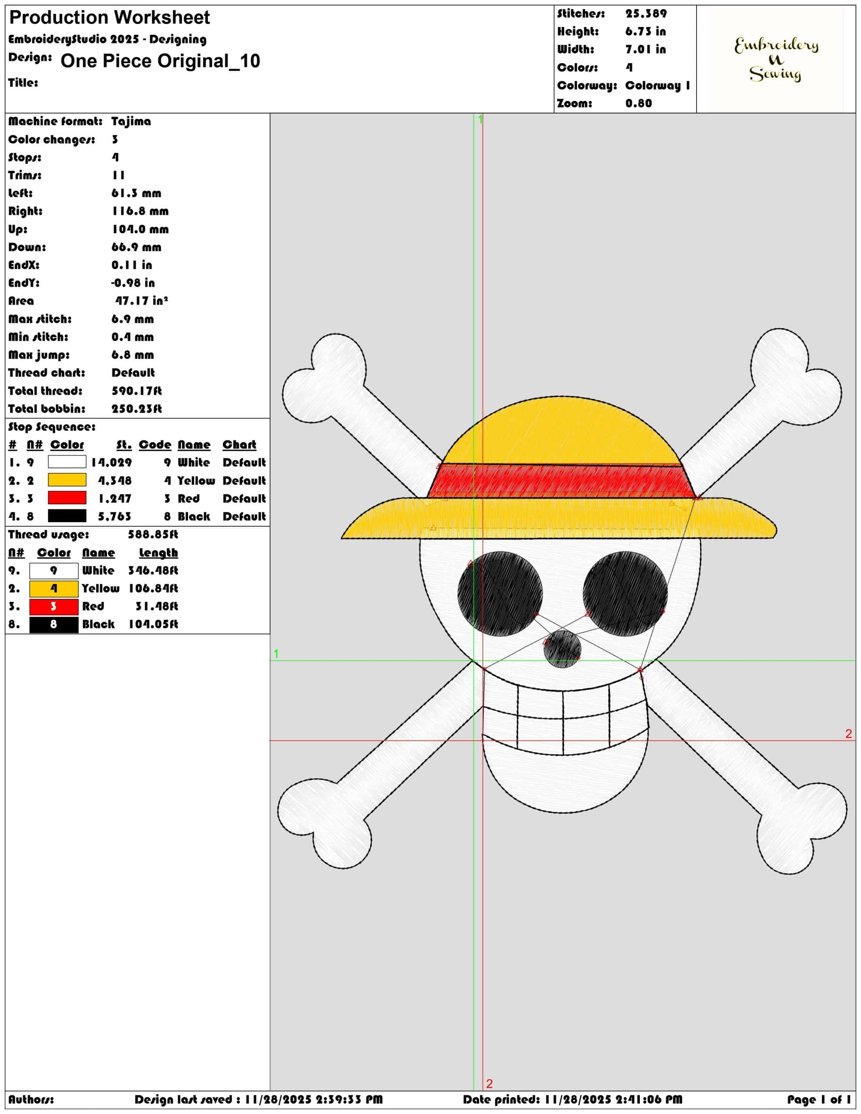Click the 'Chart' column header

pos(239,444)
